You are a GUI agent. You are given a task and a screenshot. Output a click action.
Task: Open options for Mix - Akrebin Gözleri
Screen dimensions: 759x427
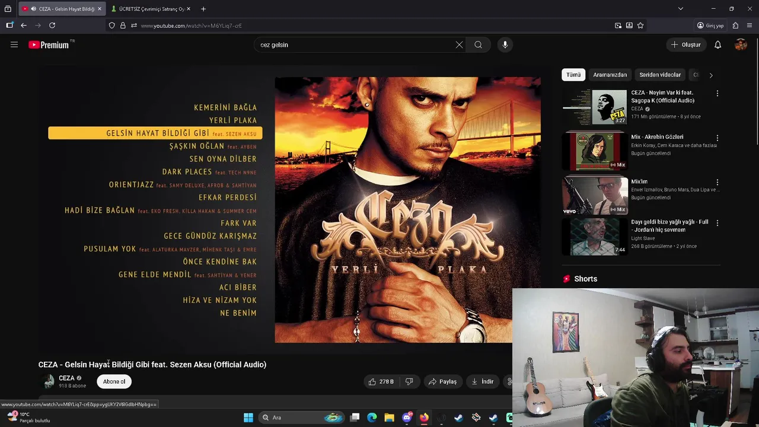click(x=717, y=138)
